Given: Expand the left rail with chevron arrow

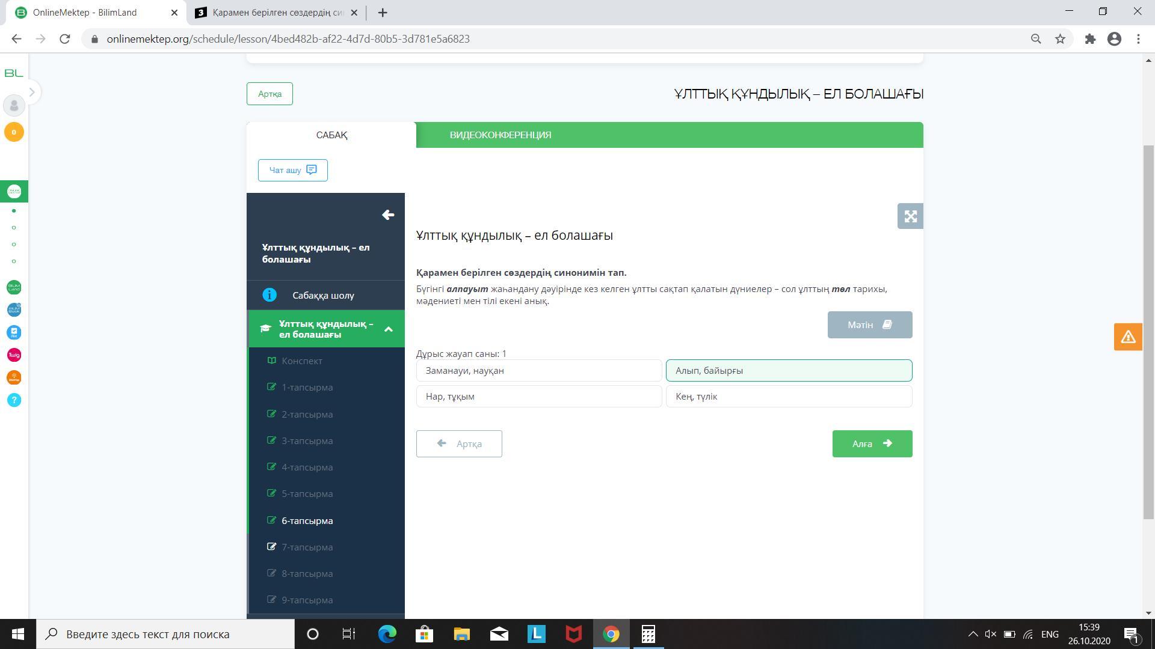Looking at the screenshot, I should tap(32, 92).
